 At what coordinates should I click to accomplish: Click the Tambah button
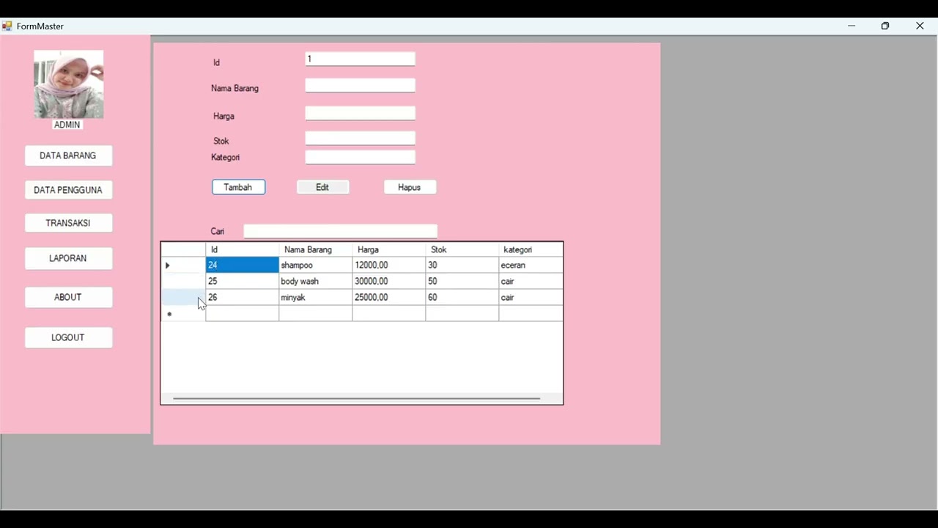[238, 188]
